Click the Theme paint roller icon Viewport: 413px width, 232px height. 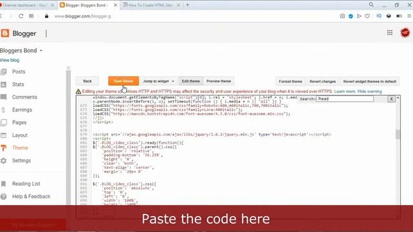3,148
